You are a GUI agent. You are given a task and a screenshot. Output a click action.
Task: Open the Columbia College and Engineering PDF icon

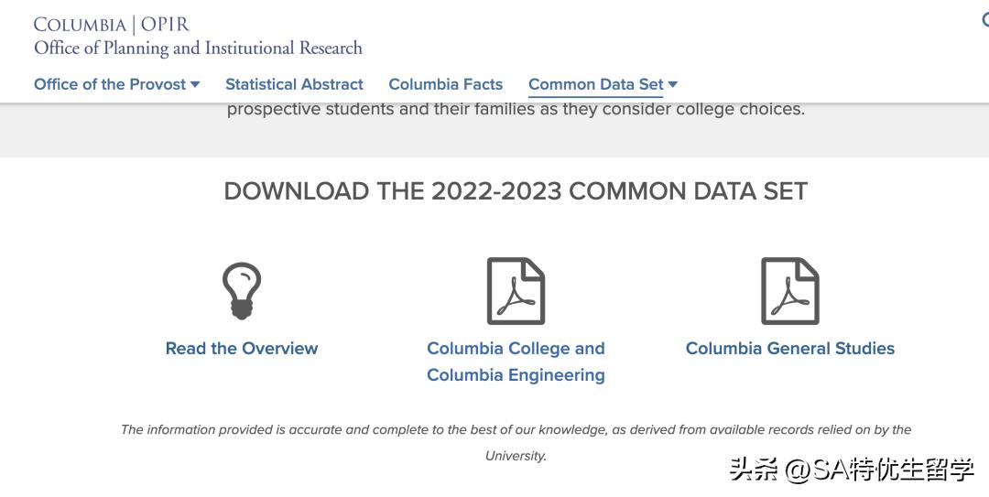(x=516, y=290)
